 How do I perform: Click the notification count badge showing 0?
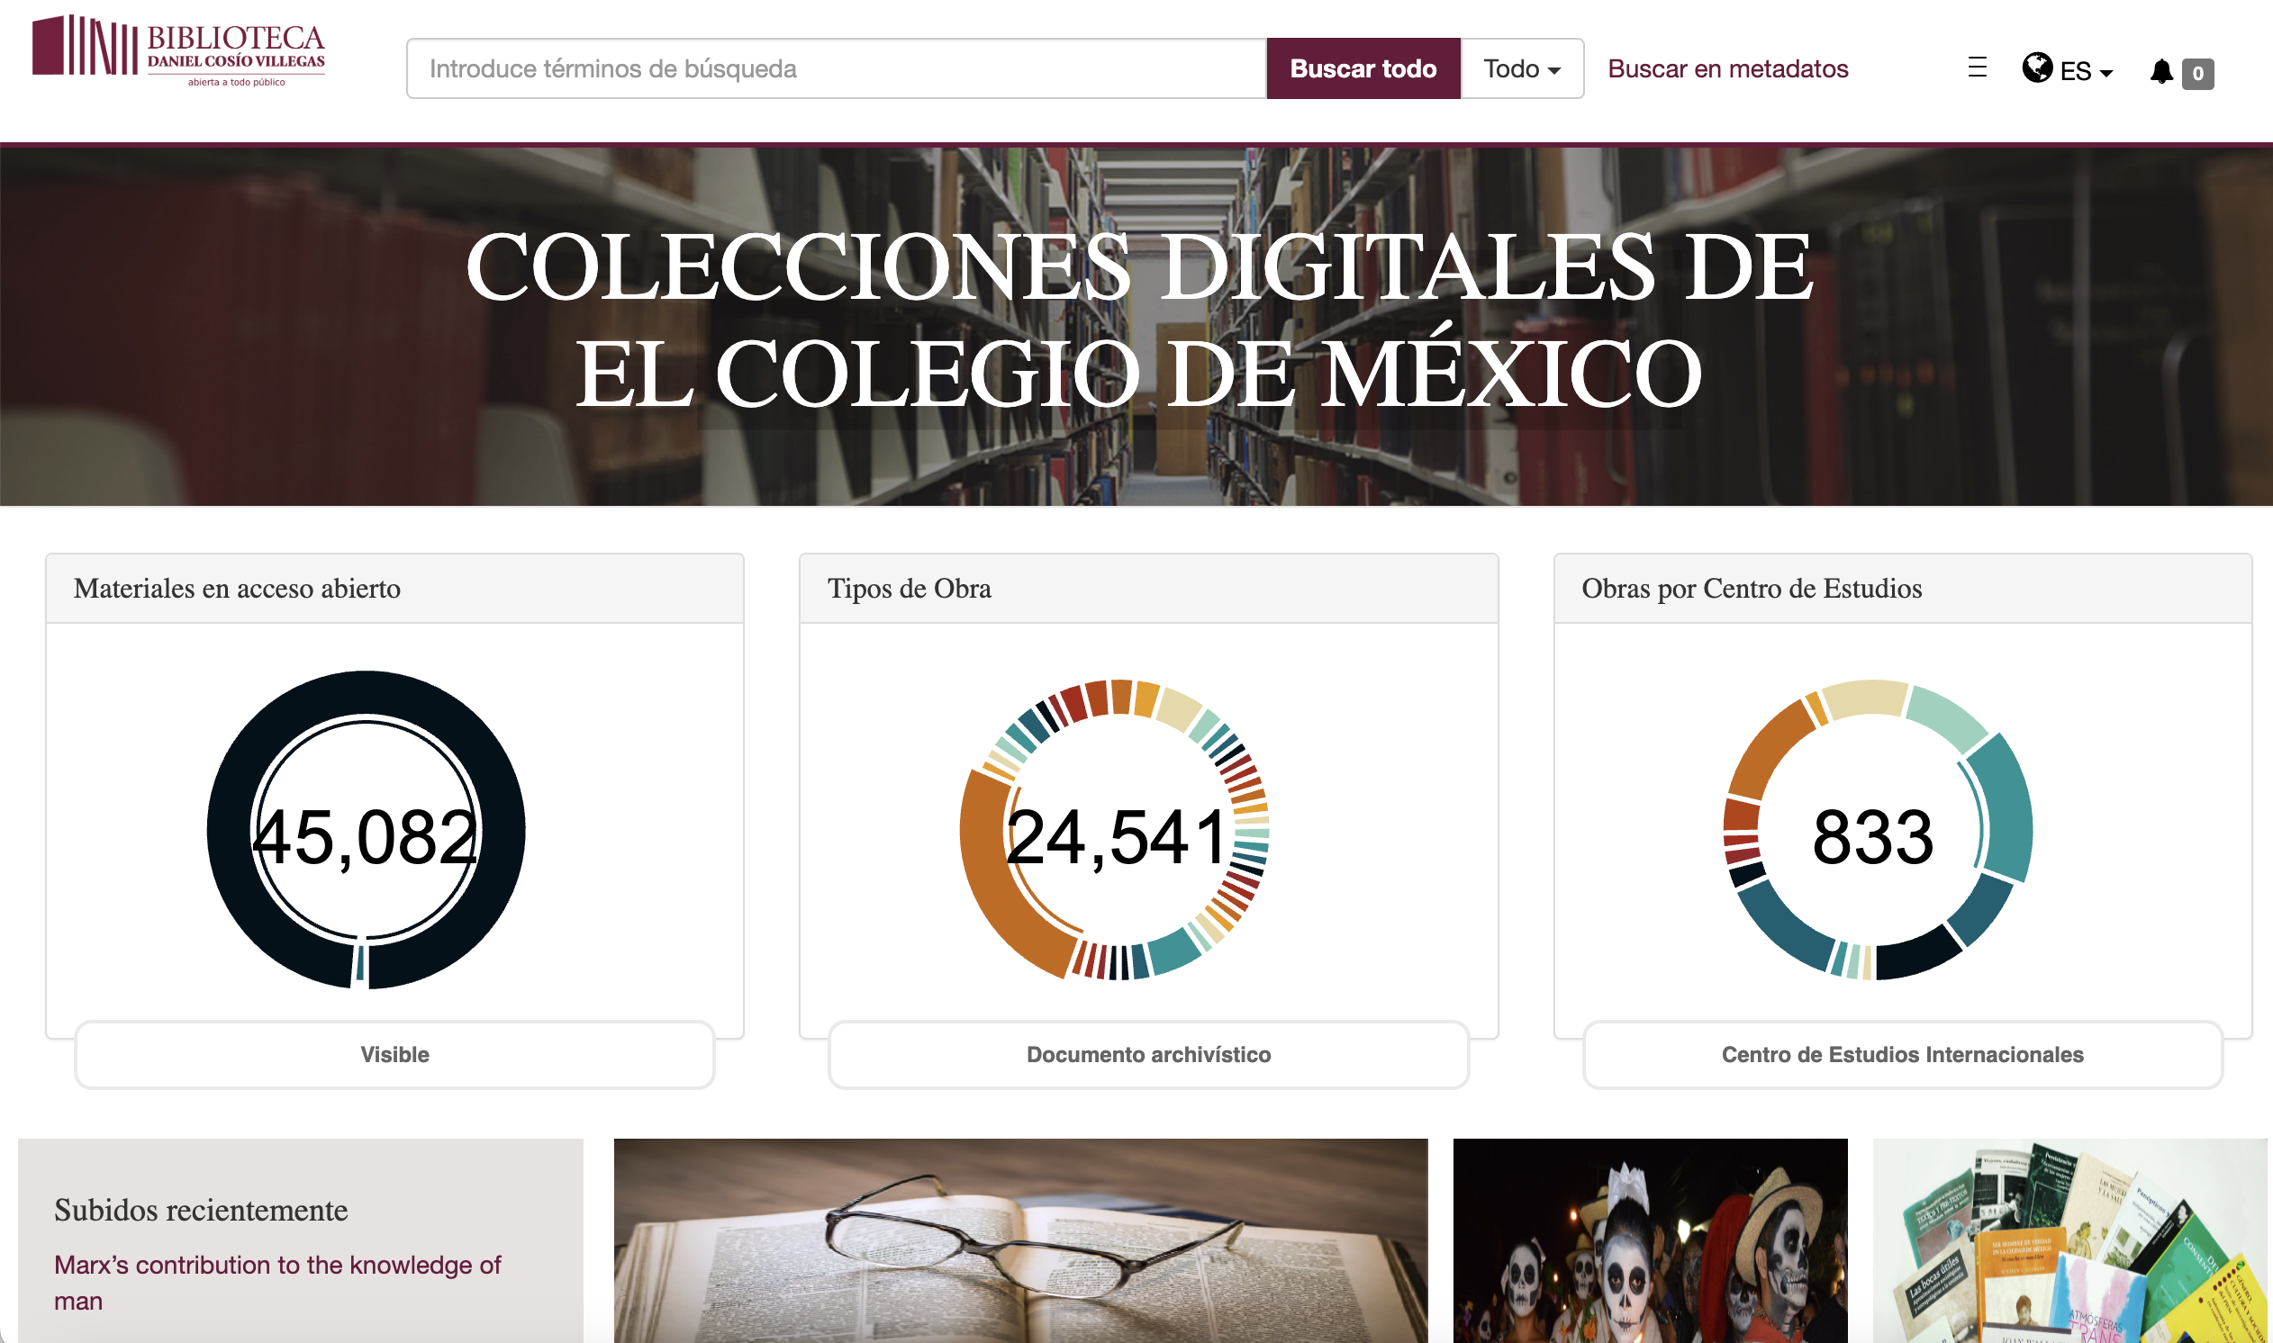tap(2198, 73)
